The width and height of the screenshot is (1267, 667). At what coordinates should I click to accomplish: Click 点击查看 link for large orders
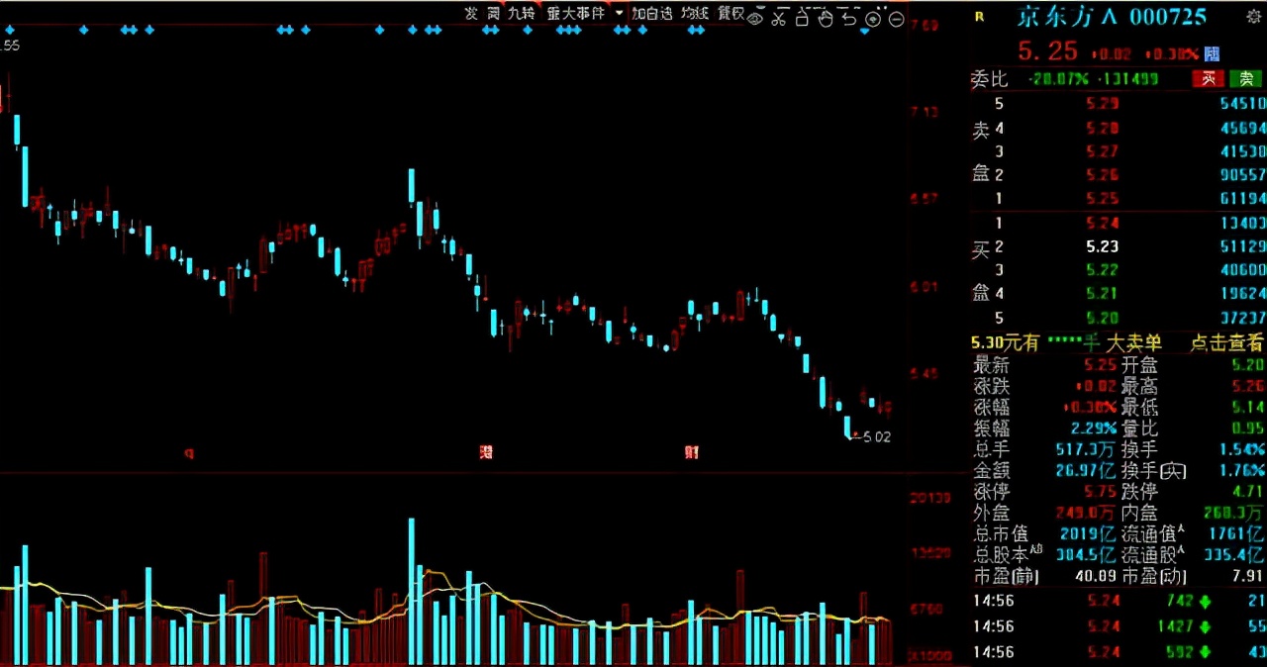click(x=1226, y=342)
